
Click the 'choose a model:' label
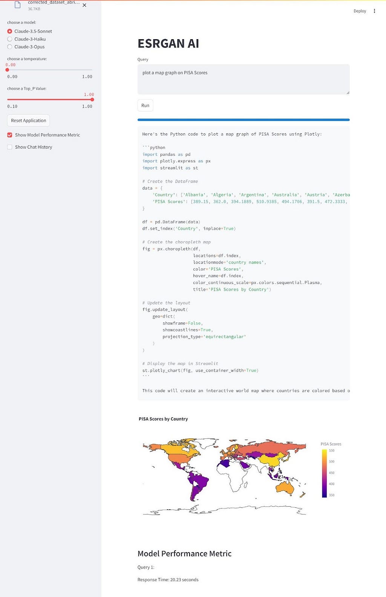pyautogui.click(x=21, y=23)
